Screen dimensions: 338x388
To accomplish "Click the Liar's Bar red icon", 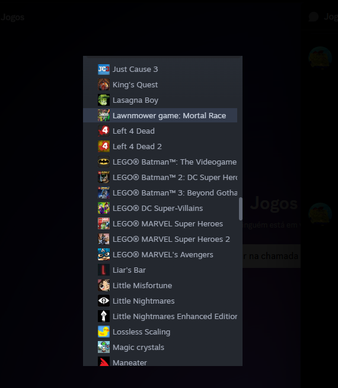I will pos(104,270).
